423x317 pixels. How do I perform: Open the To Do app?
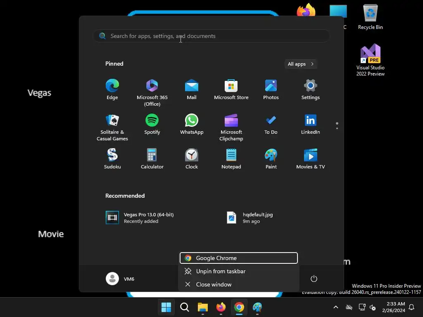[271, 124]
